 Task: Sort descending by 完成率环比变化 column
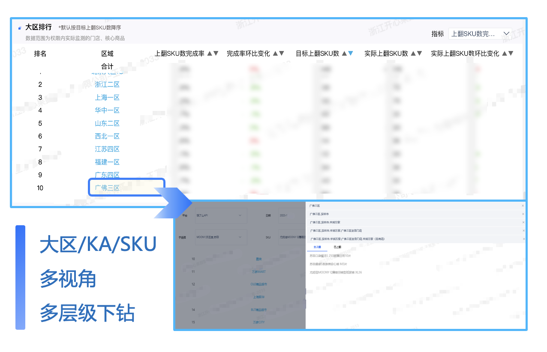click(282, 54)
